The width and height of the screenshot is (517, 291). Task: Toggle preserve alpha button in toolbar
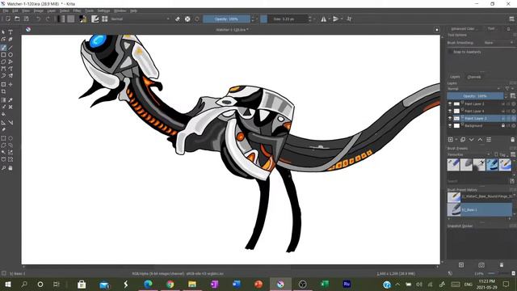click(x=187, y=19)
